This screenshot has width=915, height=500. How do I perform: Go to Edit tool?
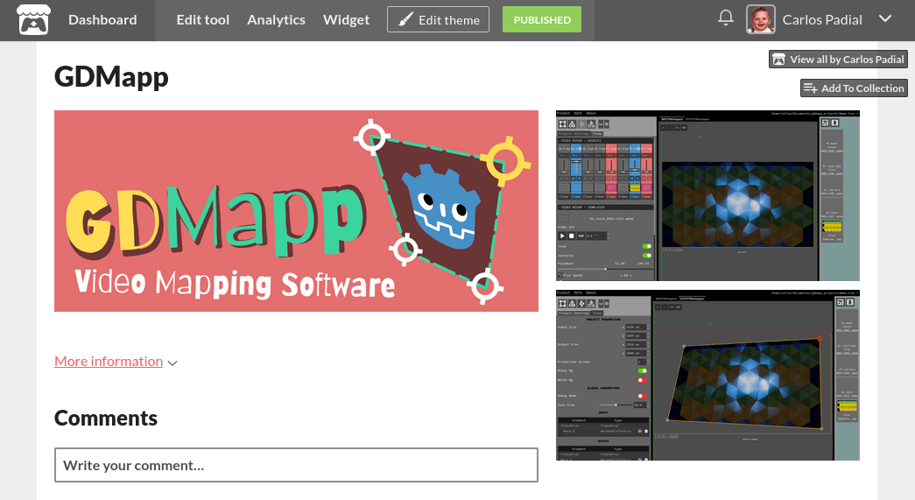[202, 20]
